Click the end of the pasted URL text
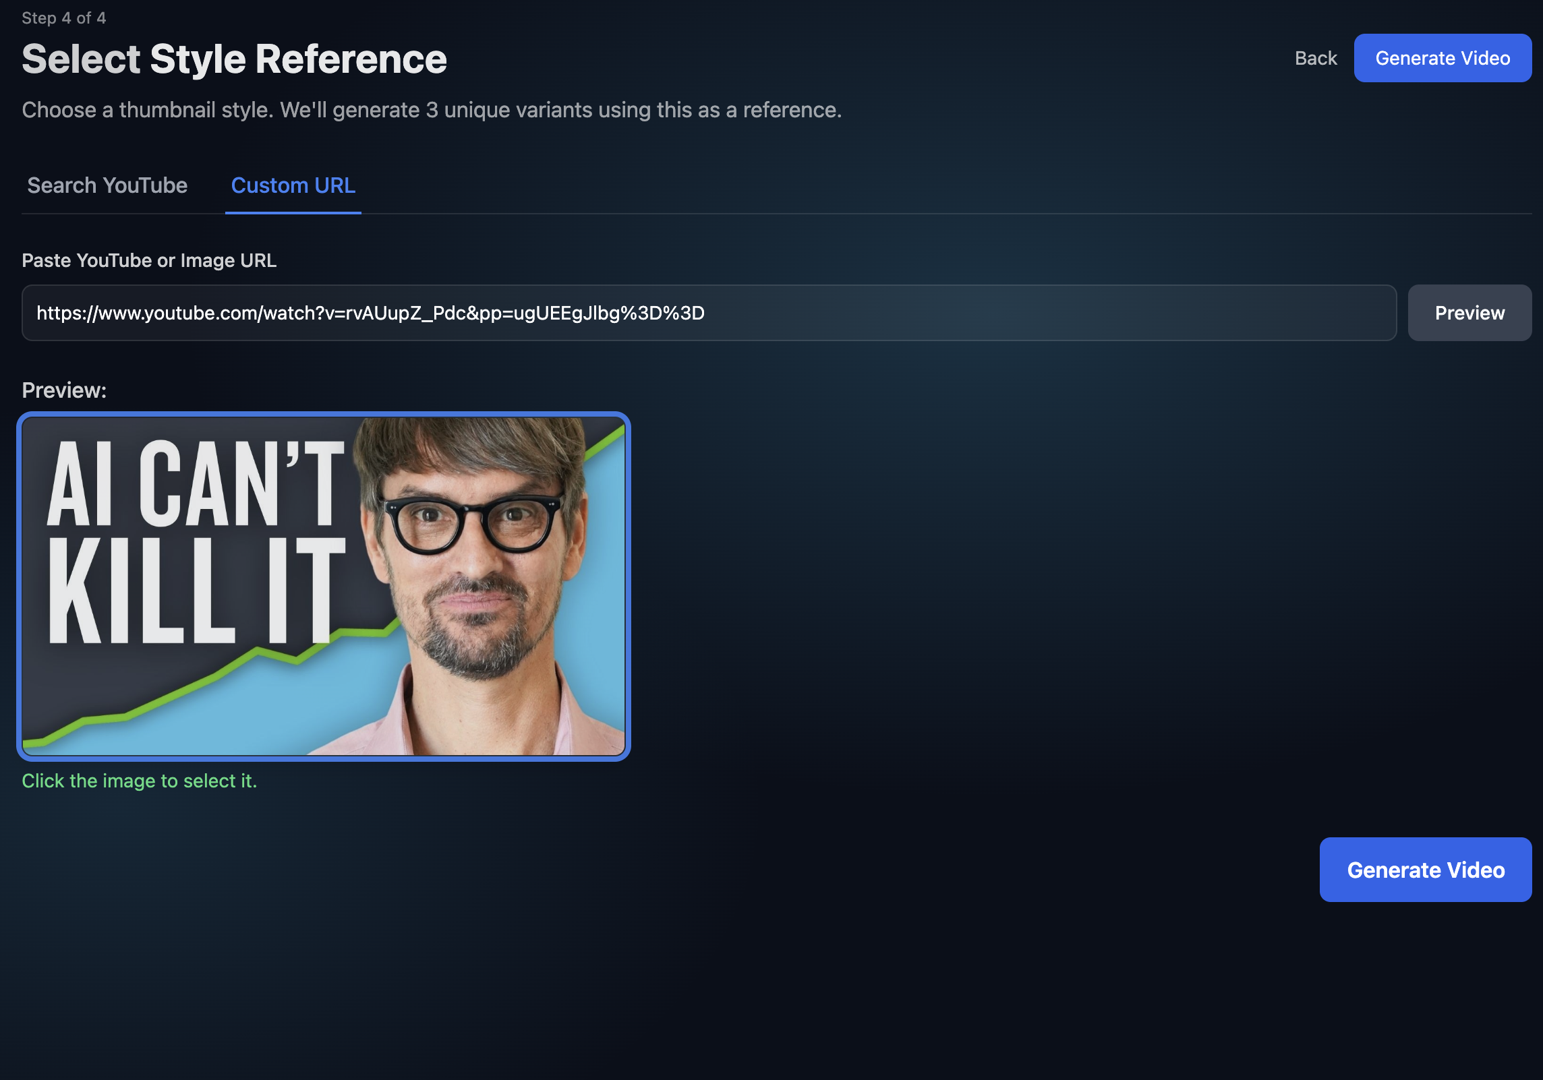 pyautogui.click(x=704, y=313)
